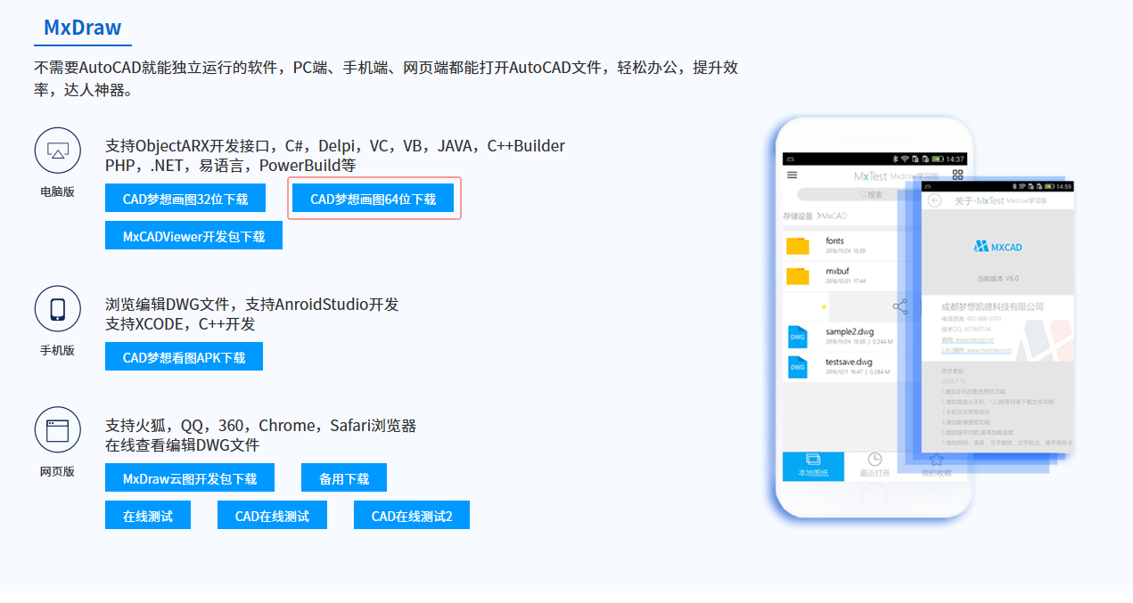Screen dimensions: 1133x603
Task: Click the 电脑版 label
Action: (57, 191)
